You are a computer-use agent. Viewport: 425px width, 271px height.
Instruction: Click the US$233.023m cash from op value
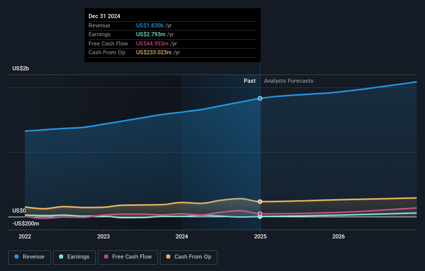154,53
